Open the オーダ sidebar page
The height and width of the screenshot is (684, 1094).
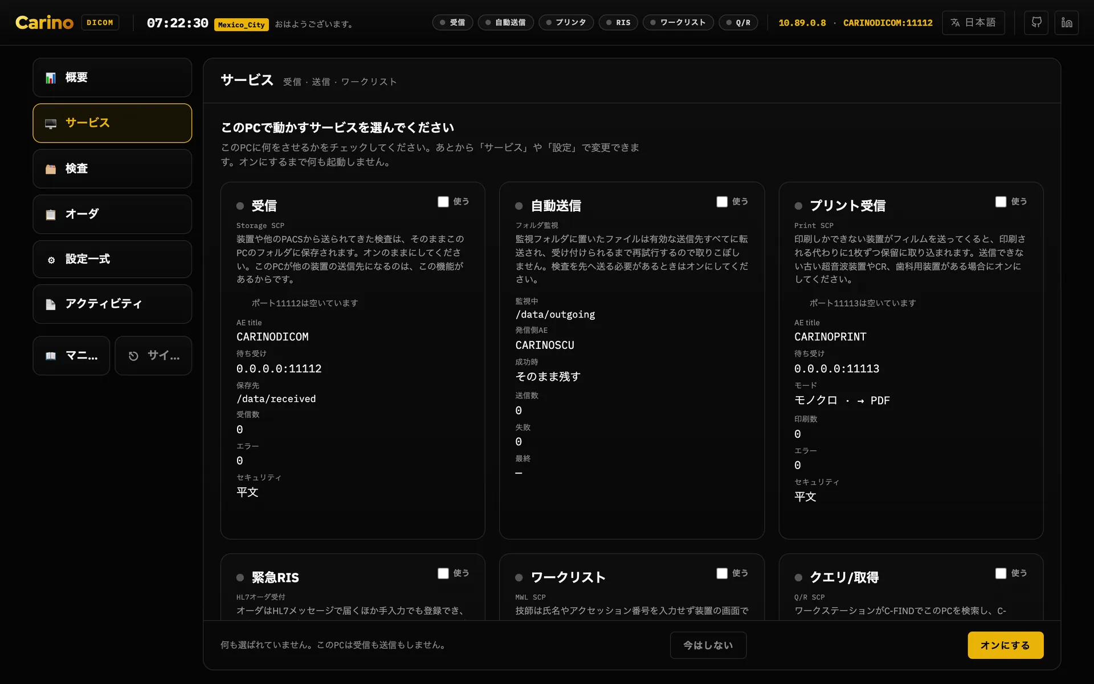coord(112,214)
